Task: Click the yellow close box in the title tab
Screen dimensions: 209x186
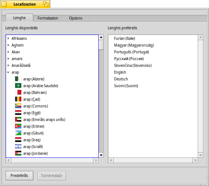Action: [4, 4]
